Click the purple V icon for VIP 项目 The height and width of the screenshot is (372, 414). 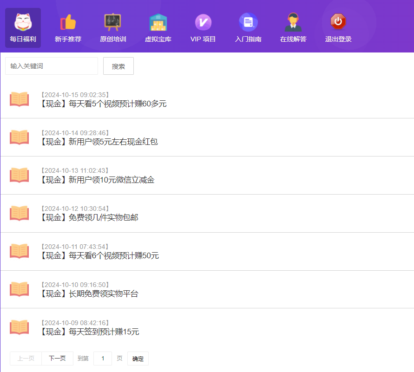click(x=203, y=22)
